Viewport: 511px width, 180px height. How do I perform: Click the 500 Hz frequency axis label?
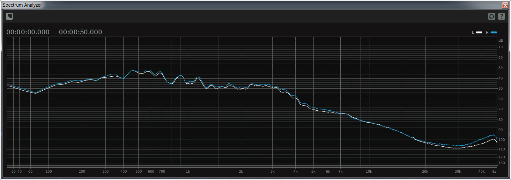(139, 171)
